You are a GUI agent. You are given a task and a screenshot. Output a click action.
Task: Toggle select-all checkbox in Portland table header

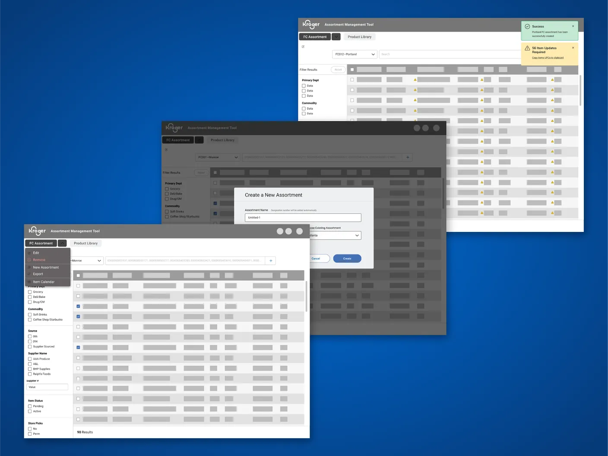pyautogui.click(x=352, y=70)
